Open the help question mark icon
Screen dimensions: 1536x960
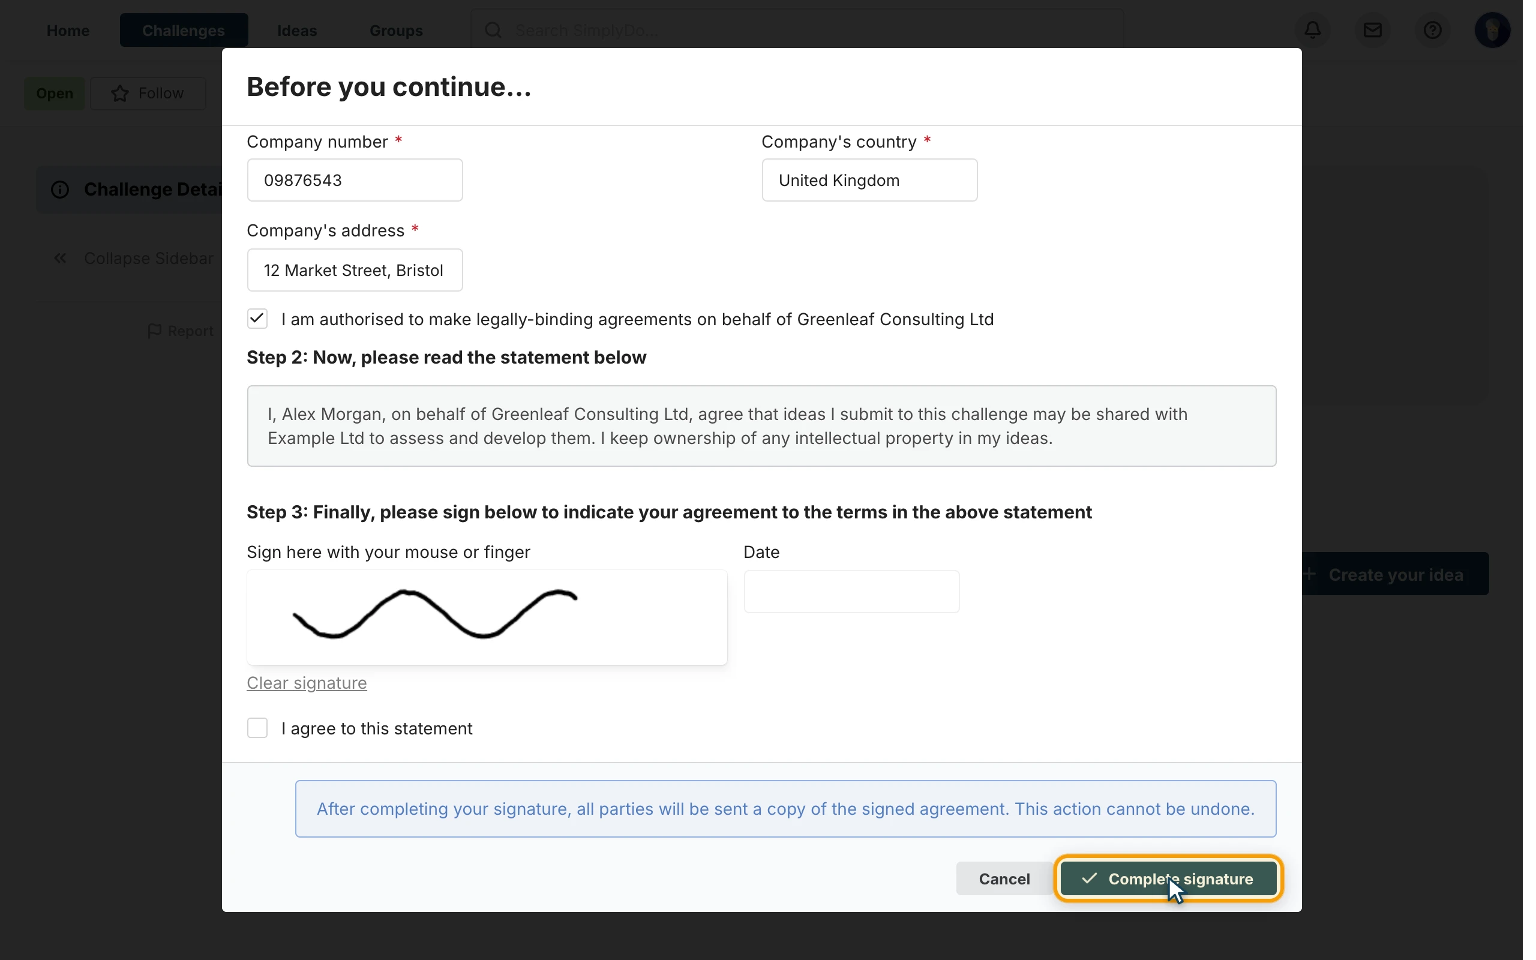coord(1432,30)
